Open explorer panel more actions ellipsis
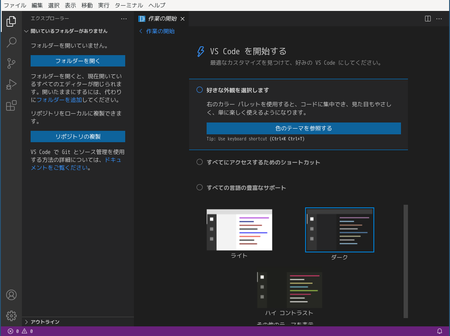 pyautogui.click(x=124, y=19)
